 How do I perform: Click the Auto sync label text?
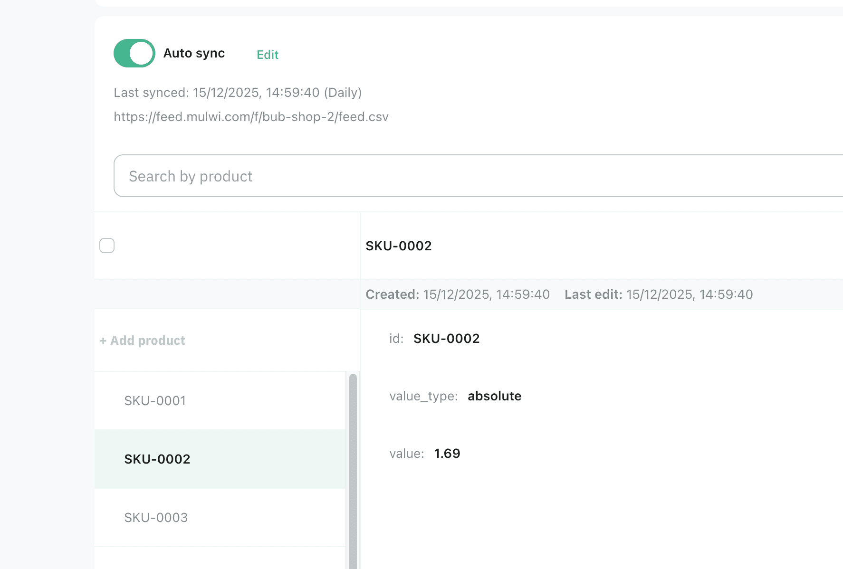(x=194, y=53)
